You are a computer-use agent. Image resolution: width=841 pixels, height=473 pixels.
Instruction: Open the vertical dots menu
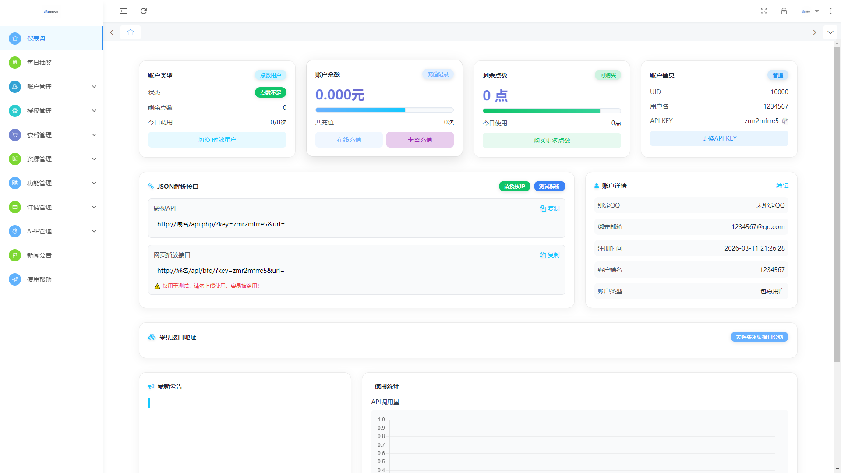pos(831,11)
